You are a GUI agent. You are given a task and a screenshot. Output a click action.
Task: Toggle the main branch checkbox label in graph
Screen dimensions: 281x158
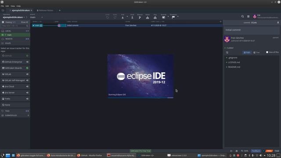(x=37, y=25)
